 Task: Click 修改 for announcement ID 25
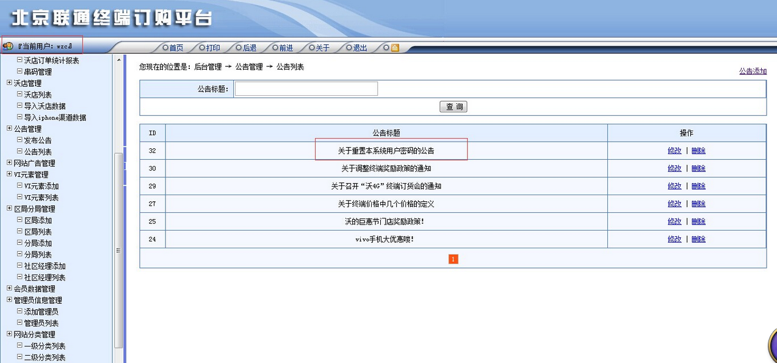(x=674, y=221)
